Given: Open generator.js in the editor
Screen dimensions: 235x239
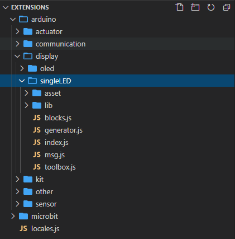Looking at the screenshot, I should pyautogui.click(x=117, y=130).
